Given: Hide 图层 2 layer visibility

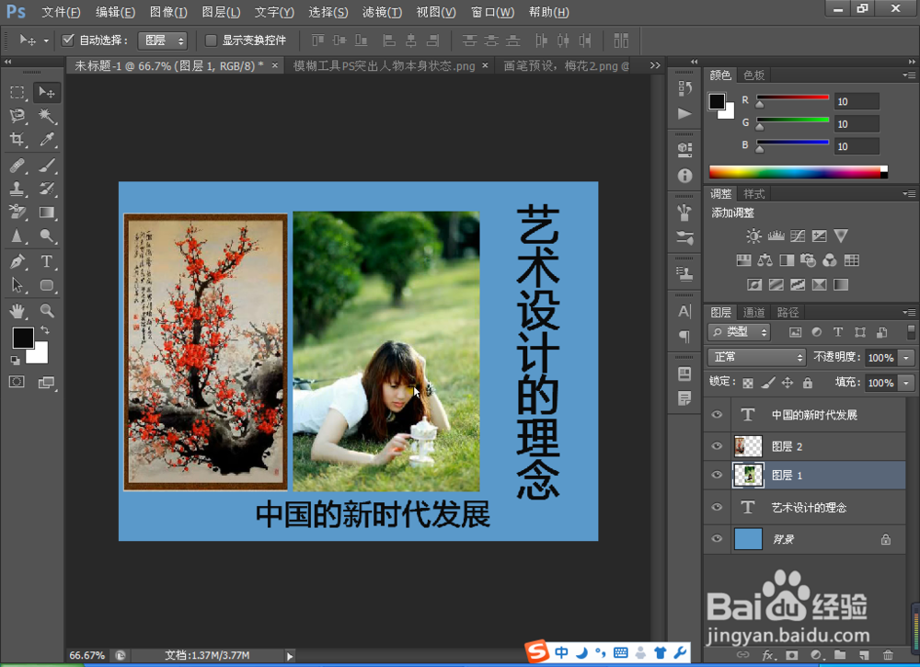Looking at the screenshot, I should pyautogui.click(x=717, y=446).
